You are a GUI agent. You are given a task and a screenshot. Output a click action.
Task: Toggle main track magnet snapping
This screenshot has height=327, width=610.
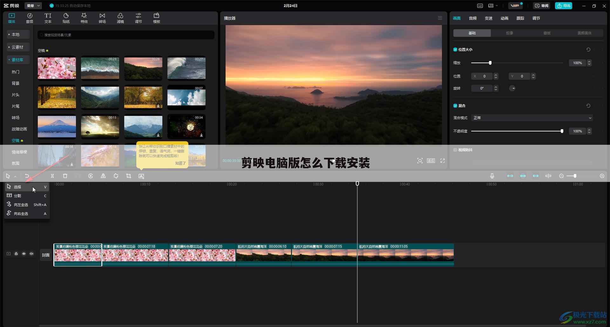tap(510, 176)
